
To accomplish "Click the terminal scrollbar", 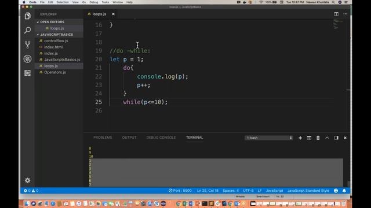I will (x=348, y=184).
